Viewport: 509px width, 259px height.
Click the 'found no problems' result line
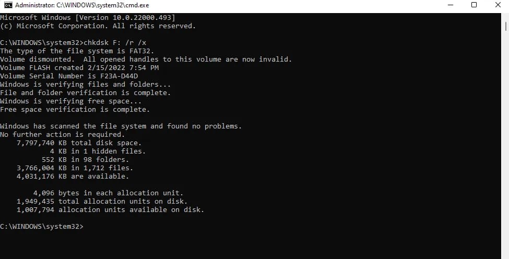click(x=121, y=126)
